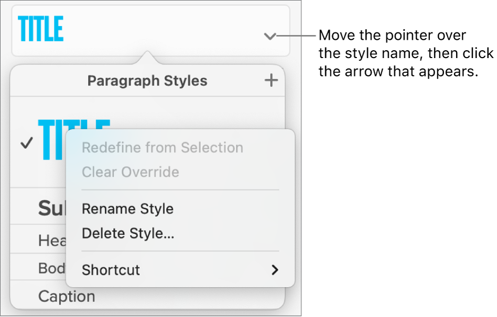The width and height of the screenshot is (497, 317).
Task: Click the checkmark next to the Title style
Action: [x=26, y=143]
